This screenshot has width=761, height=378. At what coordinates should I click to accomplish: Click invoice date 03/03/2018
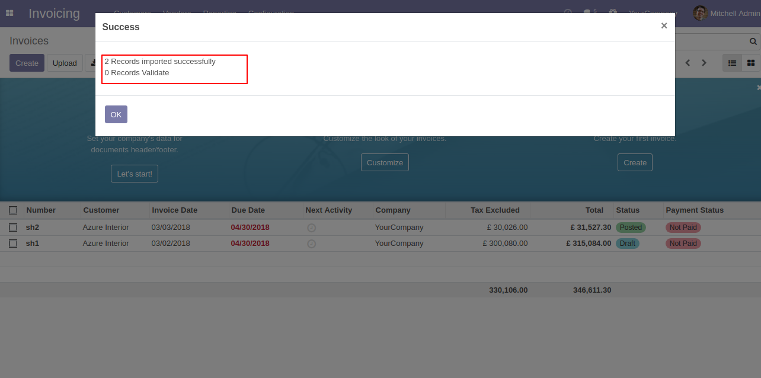coord(171,227)
